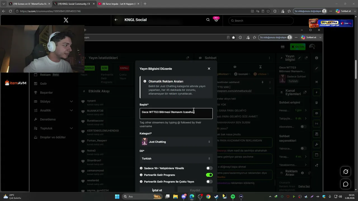Click the İptal et button

pyautogui.click(x=157, y=190)
